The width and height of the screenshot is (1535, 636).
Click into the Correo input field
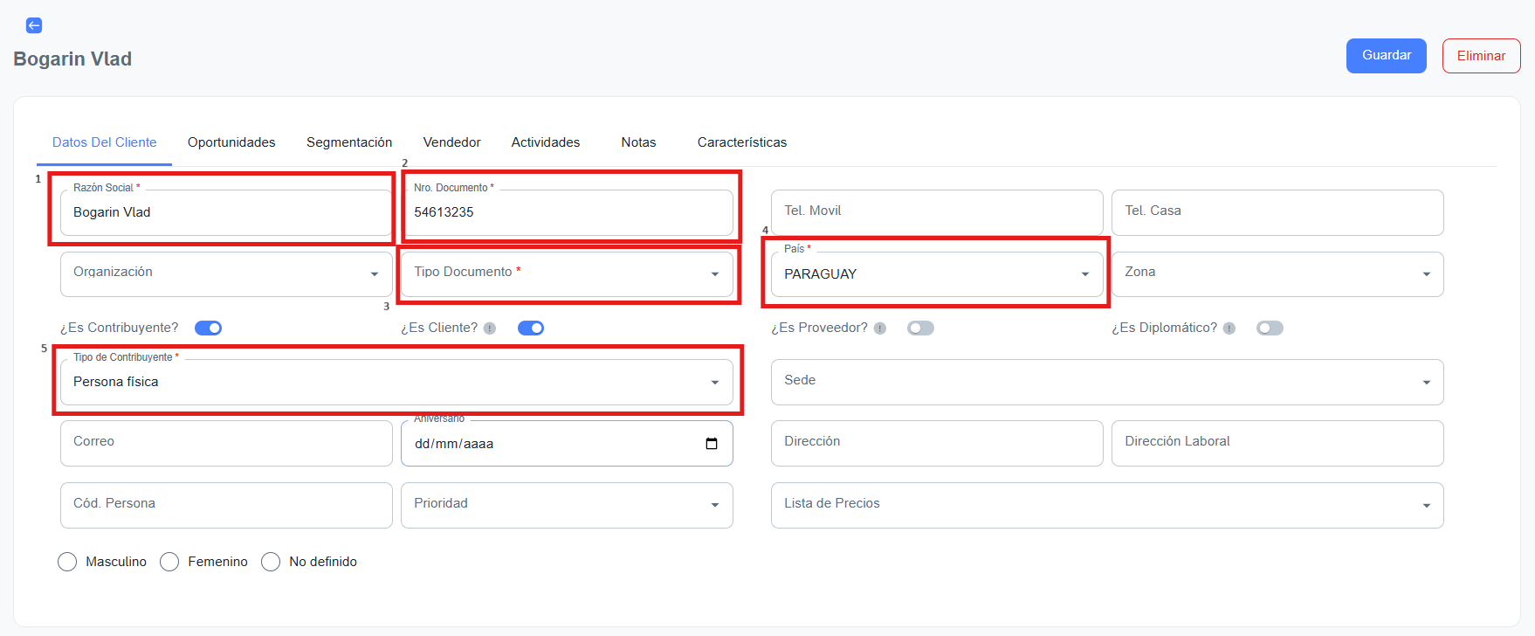pyautogui.click(x=226, y=443)
